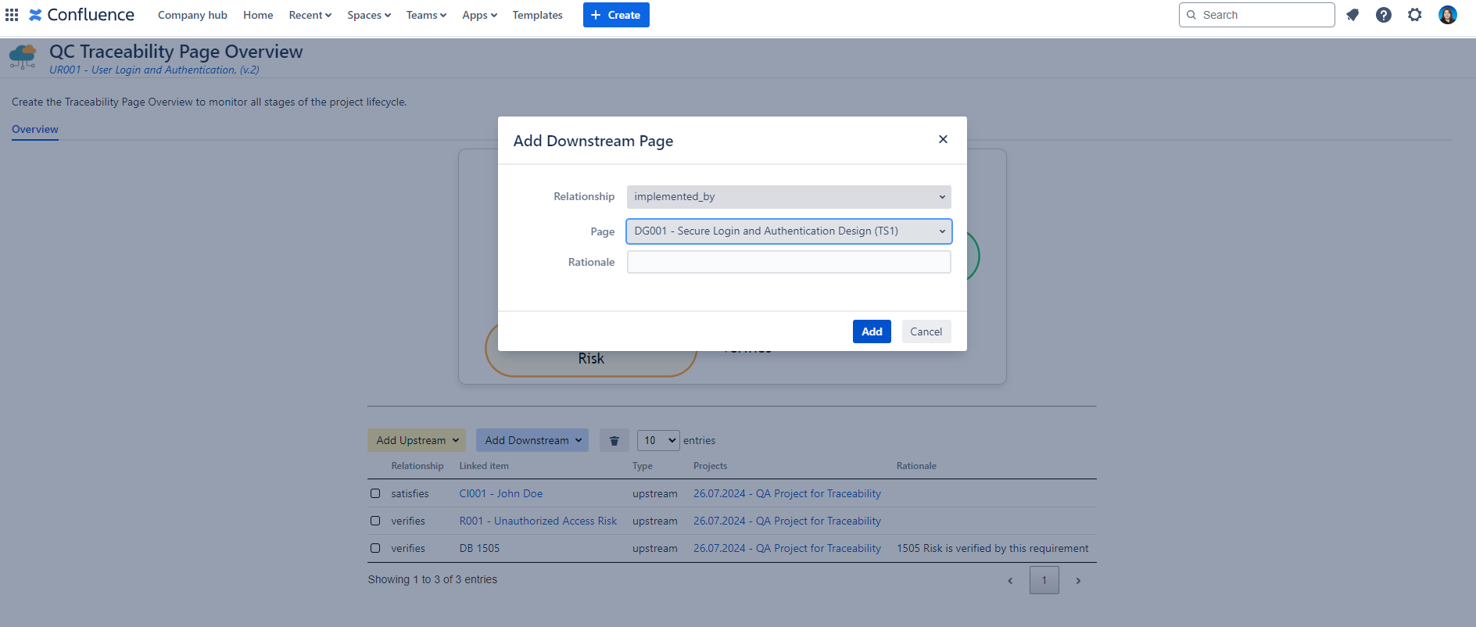The height and width of the screenshot is (627, 1476).
Task: Select the R001 Unauthorized Access Risk checkbox
Action: click(375, 521)
